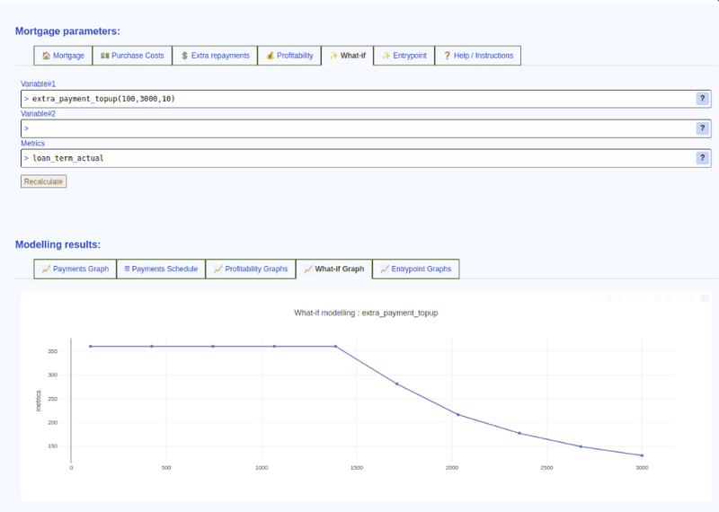The height and width of the screenshot is (512, 719).
Task: Click the x-axis tick label '3000'
Action: tap(642, 468)
